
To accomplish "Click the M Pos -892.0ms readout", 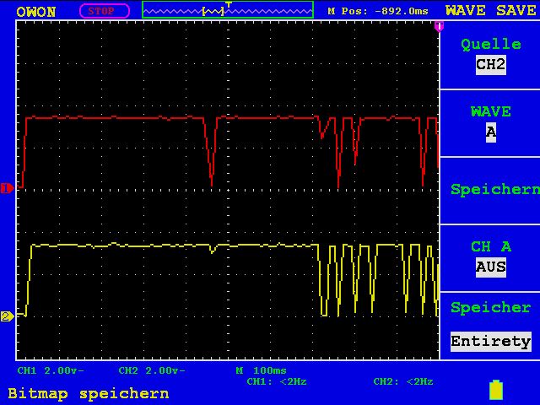I will tap(378, 11).
